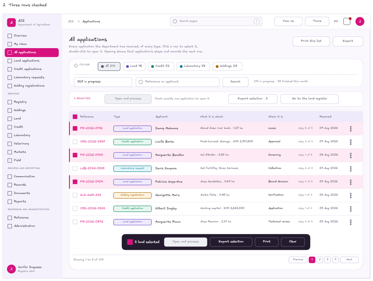Click the Veterinary sidebar icon

pyautogui.click(x=10, y=144)
